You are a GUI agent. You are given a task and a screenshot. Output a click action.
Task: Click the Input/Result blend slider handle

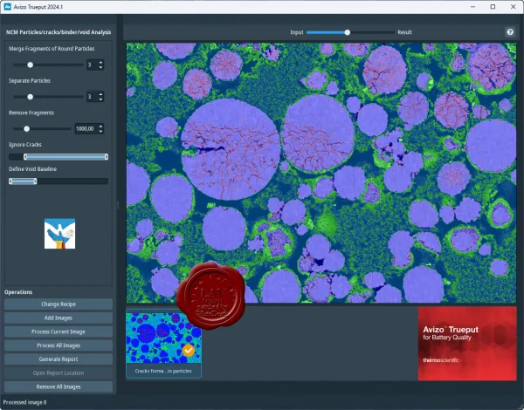point(348,32)
